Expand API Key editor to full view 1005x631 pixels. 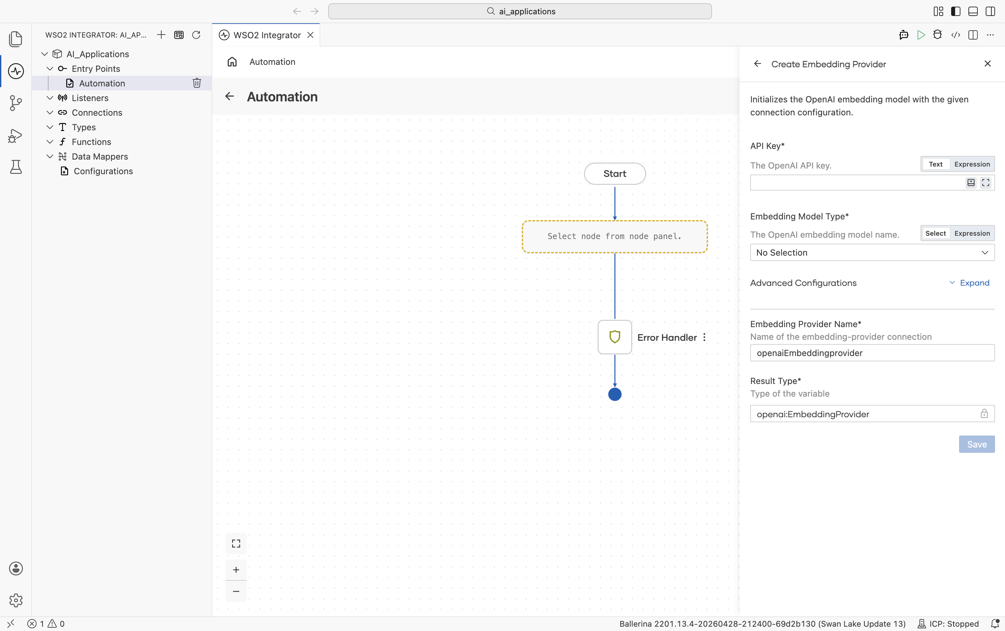[x=985, y=183]
